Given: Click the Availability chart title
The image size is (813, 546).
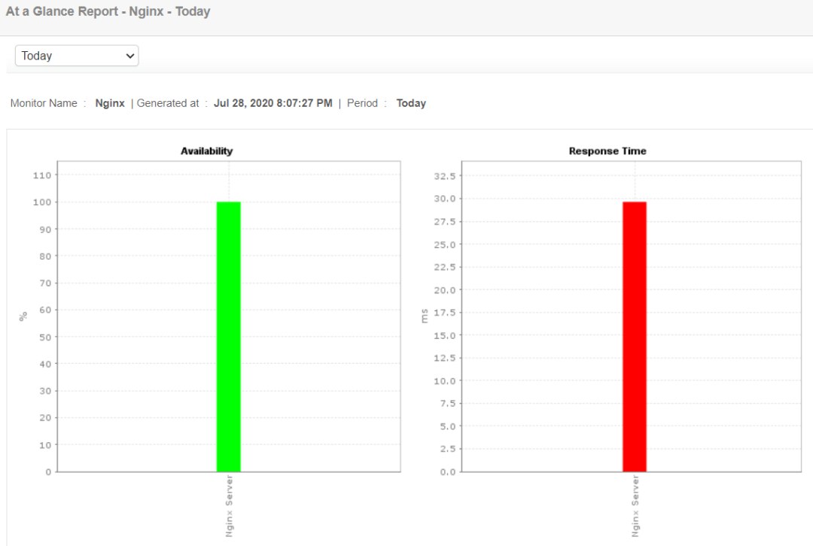Looking at the screenshot, I should pos(206,151).
